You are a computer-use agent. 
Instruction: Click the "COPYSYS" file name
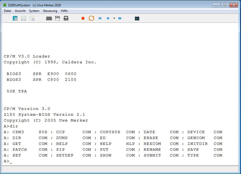[x=110, y=132]
